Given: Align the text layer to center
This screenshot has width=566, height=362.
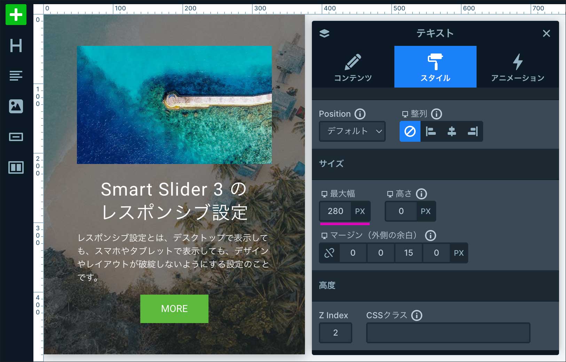Looking at the screenshot, I should click(x=452, y=131).
